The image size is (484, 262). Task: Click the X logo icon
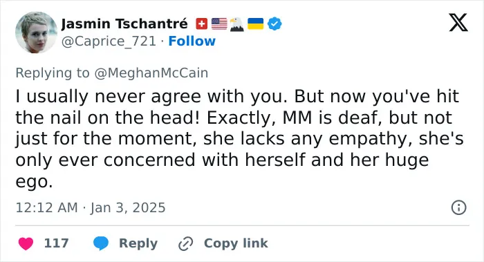click(x=458, y=23)
